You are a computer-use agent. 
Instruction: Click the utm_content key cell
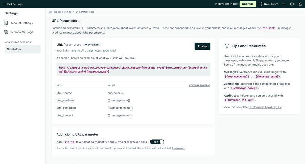click(65, 115)
